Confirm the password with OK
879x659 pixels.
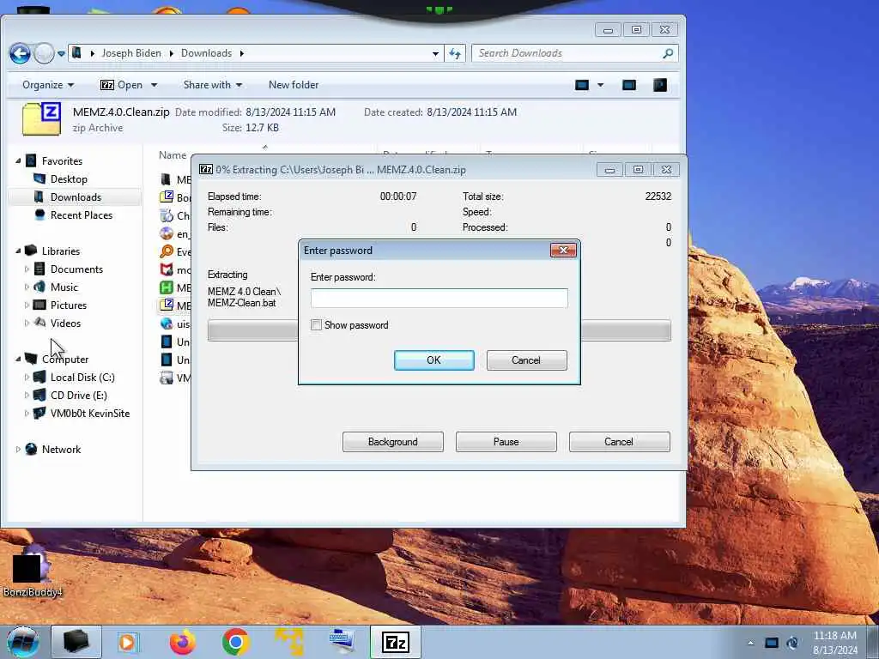(x=433, y=360)
